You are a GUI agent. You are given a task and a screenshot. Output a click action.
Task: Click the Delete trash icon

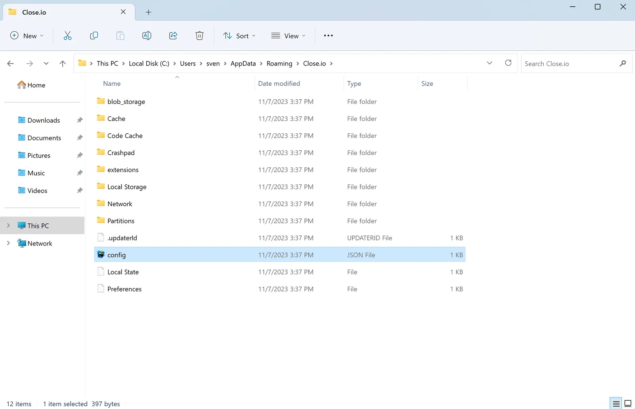[x=200, y=36]
